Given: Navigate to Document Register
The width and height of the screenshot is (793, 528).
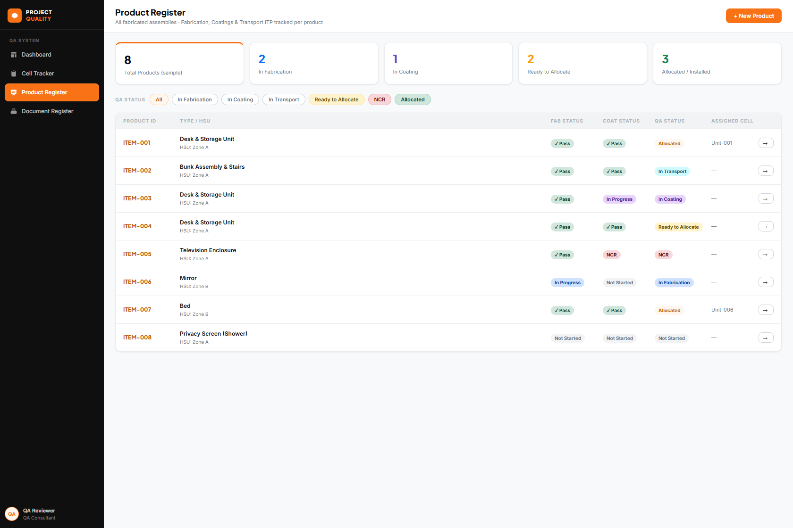Looking at the screenshot, I should tap(52, 111).
